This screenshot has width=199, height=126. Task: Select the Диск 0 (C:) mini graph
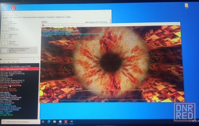(5, 36)
